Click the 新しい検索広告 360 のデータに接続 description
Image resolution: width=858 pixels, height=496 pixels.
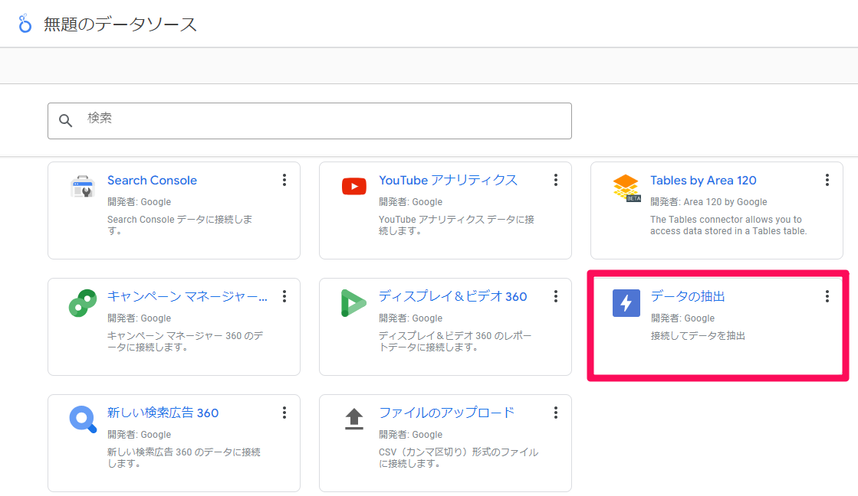click(184, 458)
